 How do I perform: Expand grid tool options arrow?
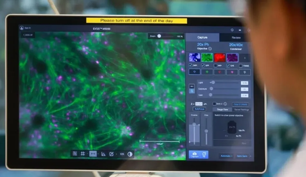(x=87, y=154)
